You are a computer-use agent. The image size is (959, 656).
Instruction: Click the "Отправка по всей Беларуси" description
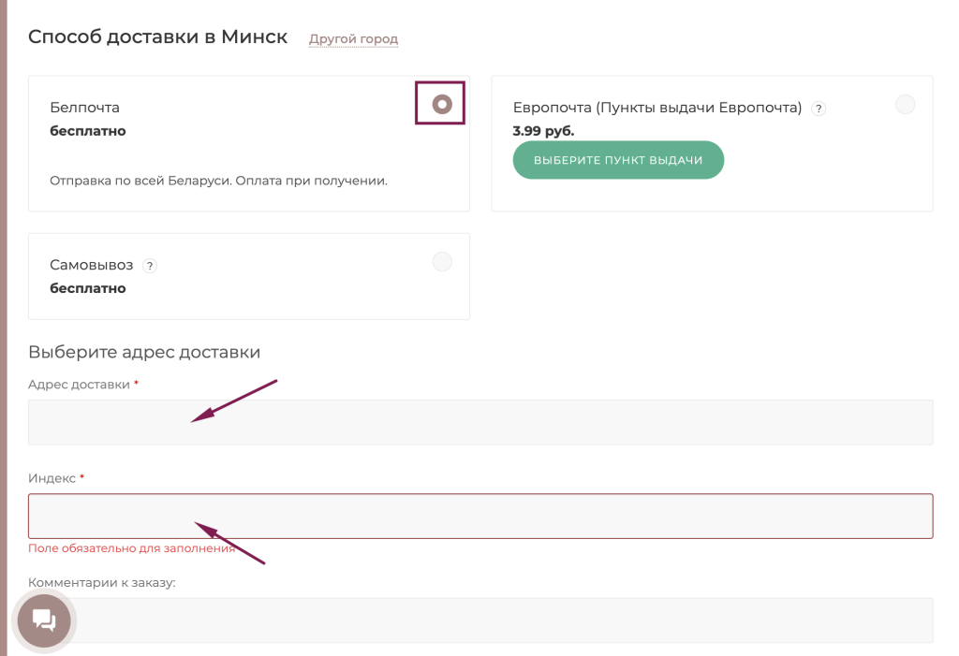(x=218, y=180)
